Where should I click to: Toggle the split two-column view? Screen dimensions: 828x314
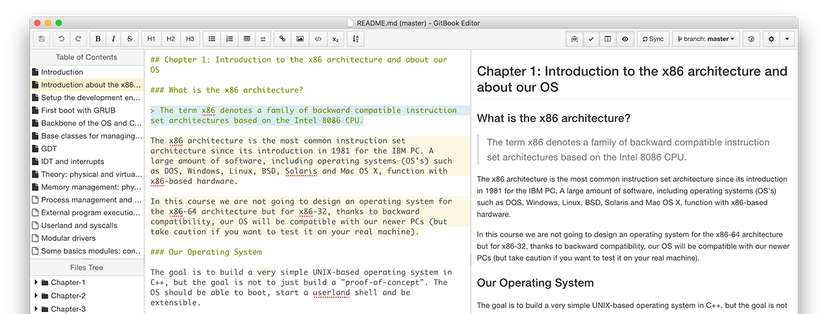tap(608, 39)
